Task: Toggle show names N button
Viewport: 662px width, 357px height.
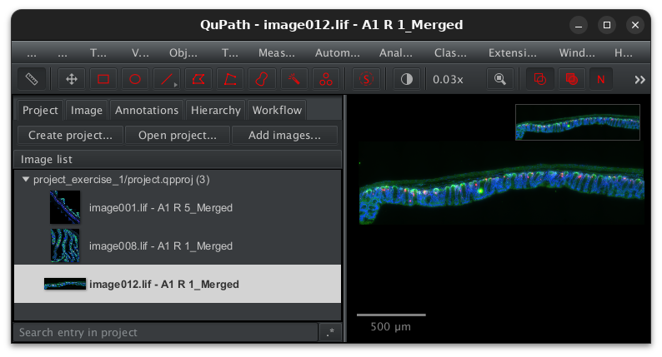Action: (x=599, y=80)
